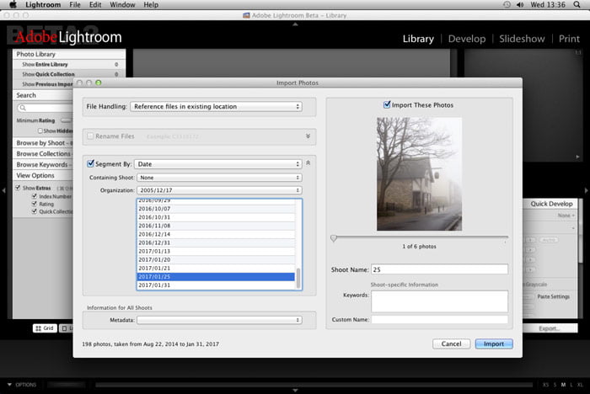Click the volume icon in menu bar
This screenshot has height=394, width=590.
[520, 4]
